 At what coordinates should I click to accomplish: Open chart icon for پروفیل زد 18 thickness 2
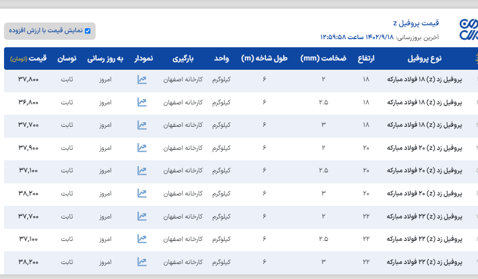142,80
